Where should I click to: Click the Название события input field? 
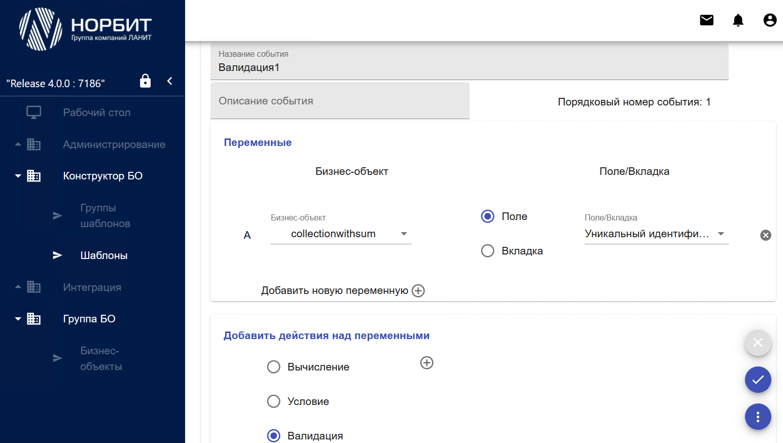point(470,62)
